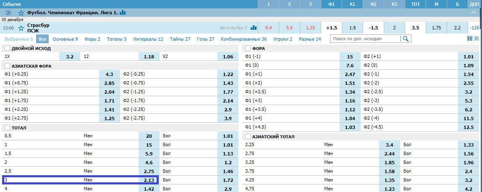Click the favorite star next to Ligue 1 league
Screen dimensions: 482x192
coord(21,13)
